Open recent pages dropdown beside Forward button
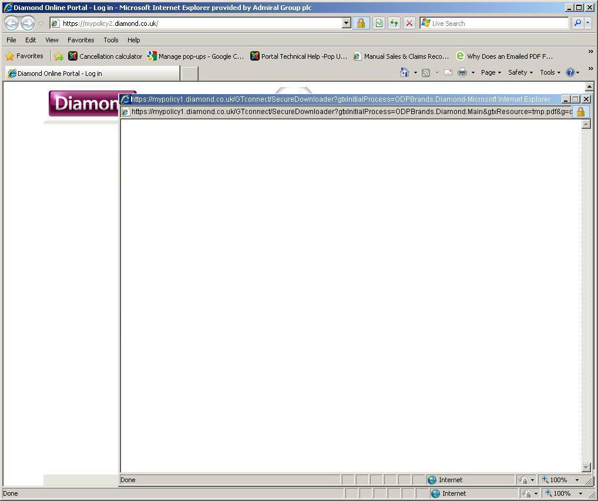The height and width of the screenshot is (501, 598). click(x=41, y=24)
